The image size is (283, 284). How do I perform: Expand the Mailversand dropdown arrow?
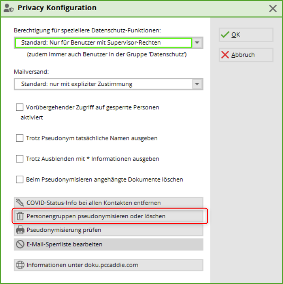point(198,84)
